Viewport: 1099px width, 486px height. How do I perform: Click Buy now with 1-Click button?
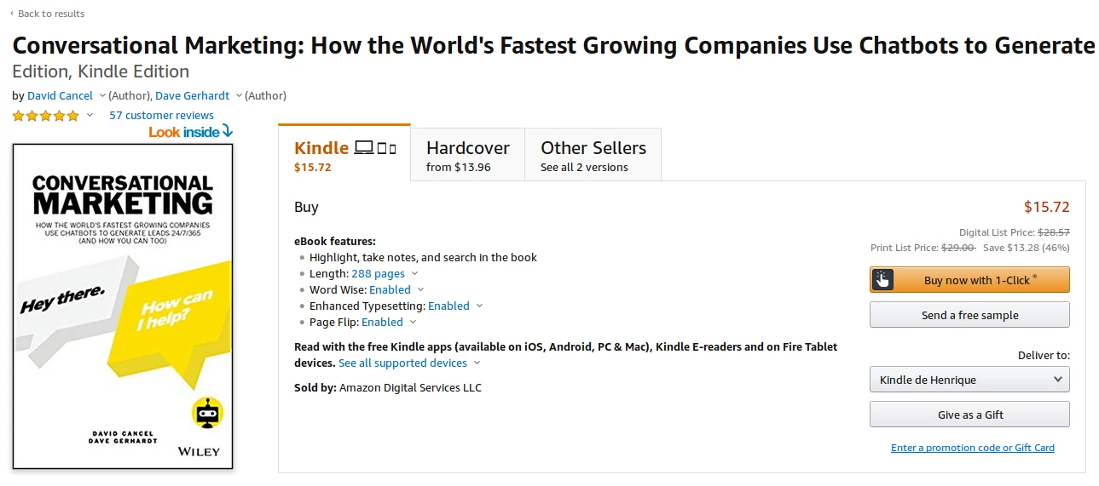click(969, 280)
